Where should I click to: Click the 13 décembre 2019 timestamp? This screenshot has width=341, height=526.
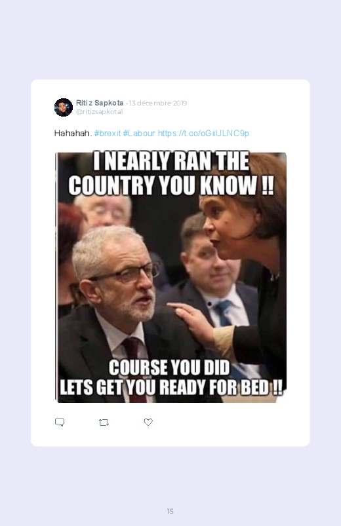pyautogui.click(x=158, y=103)
